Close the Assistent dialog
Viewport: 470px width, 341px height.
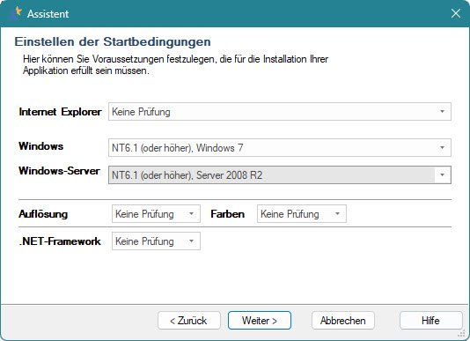(x=456, y=13)
